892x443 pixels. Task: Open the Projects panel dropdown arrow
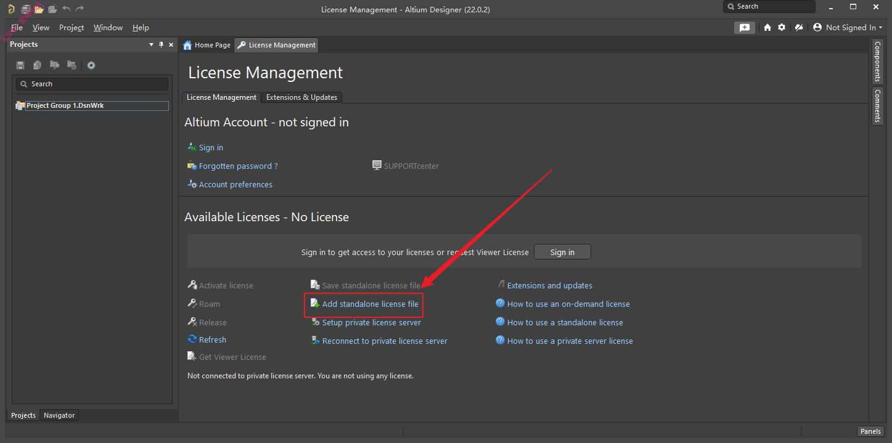pyautogui.click(x=152, y=45)
